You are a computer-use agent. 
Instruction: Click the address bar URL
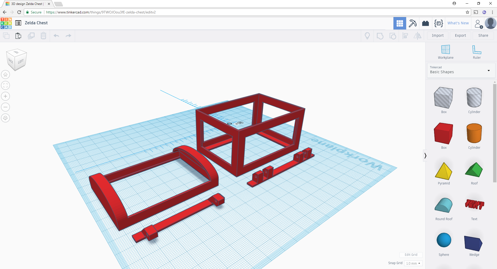pyautogui.click(x=101, y=12)
